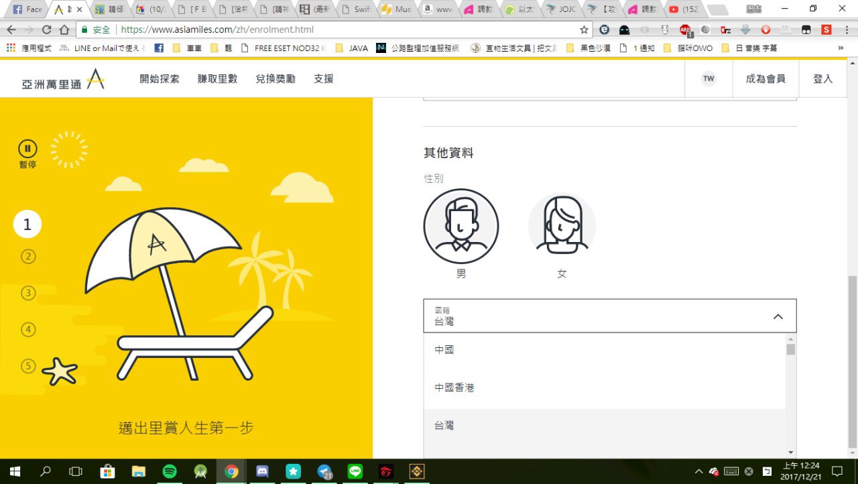Open Windows taskbar search
Image resolution: width=858 pixels, height=484 pixels.
[46, 471]
